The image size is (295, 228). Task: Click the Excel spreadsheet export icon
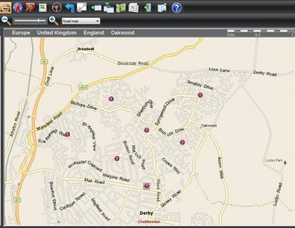point(133,8)
